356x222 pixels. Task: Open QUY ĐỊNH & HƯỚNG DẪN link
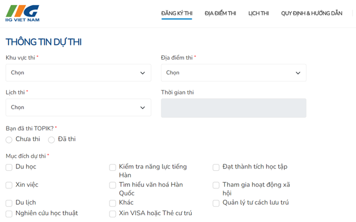pos(311,13)
